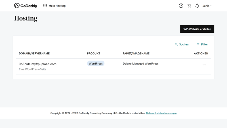Open the notifications bell

pyautogui.click(x=197, y=6)
